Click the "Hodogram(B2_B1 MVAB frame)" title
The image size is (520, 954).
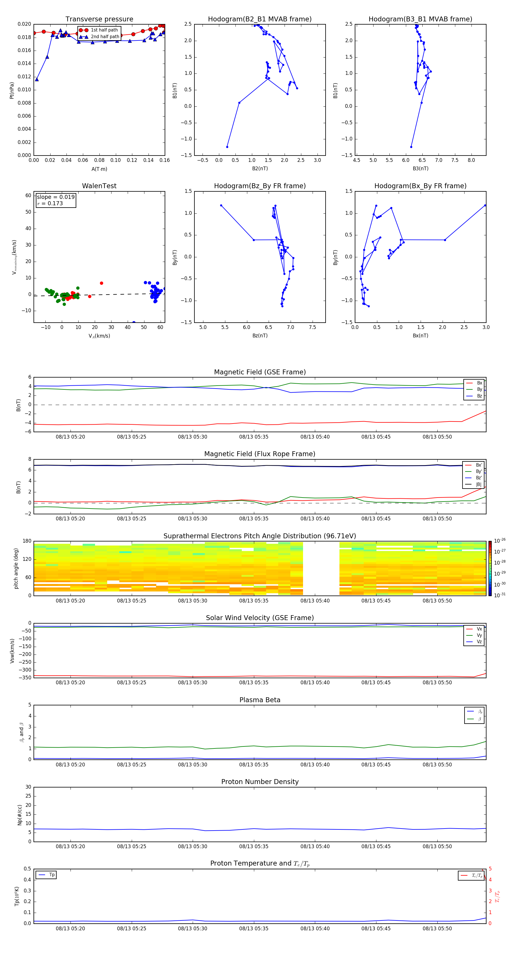(x=260, y=19)
